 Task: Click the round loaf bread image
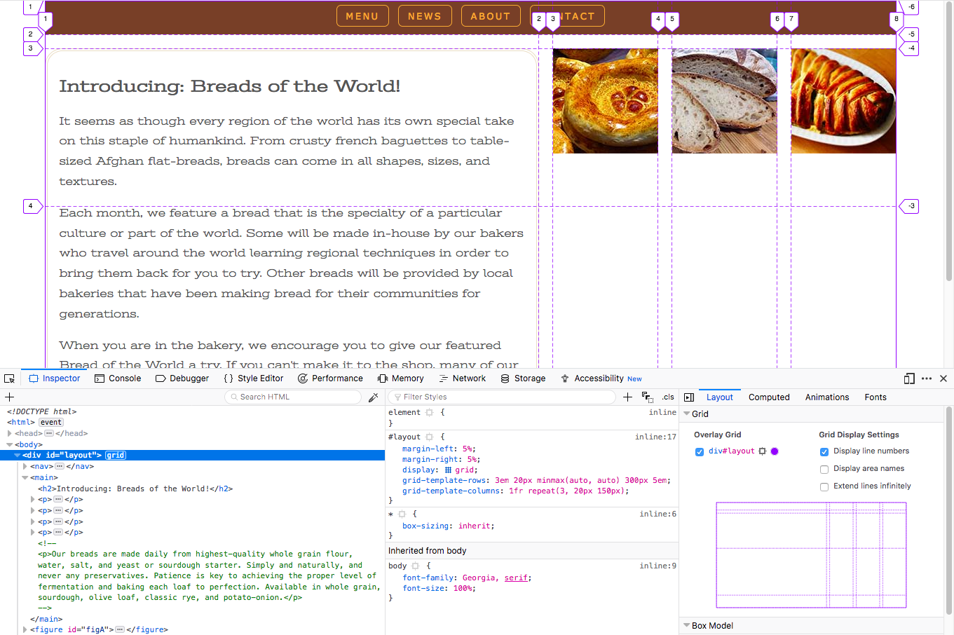605,101
